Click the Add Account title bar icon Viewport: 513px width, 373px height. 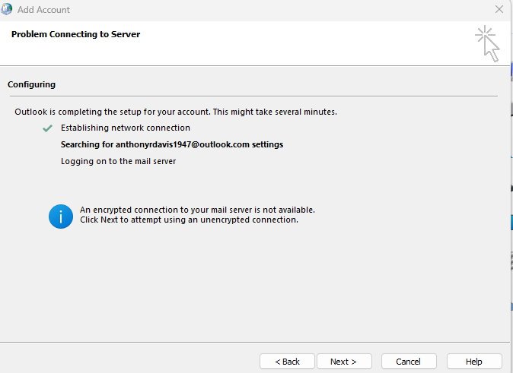click(x=6, y=9)
